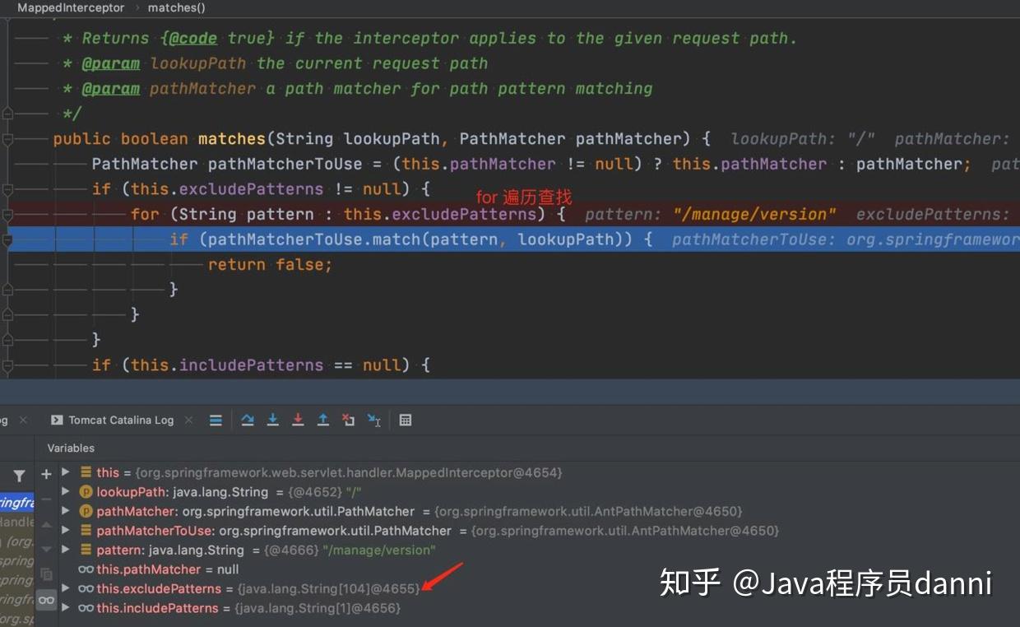Click 'matches' method name in signature
Image resolution: width=1020 pixels, height=627 pixels.
click(232, 138)
